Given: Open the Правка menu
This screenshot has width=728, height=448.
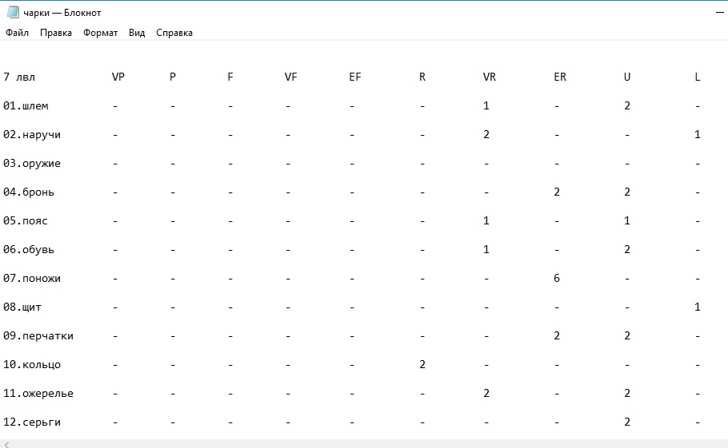Looking at the screenshot, I should (56, 33).
